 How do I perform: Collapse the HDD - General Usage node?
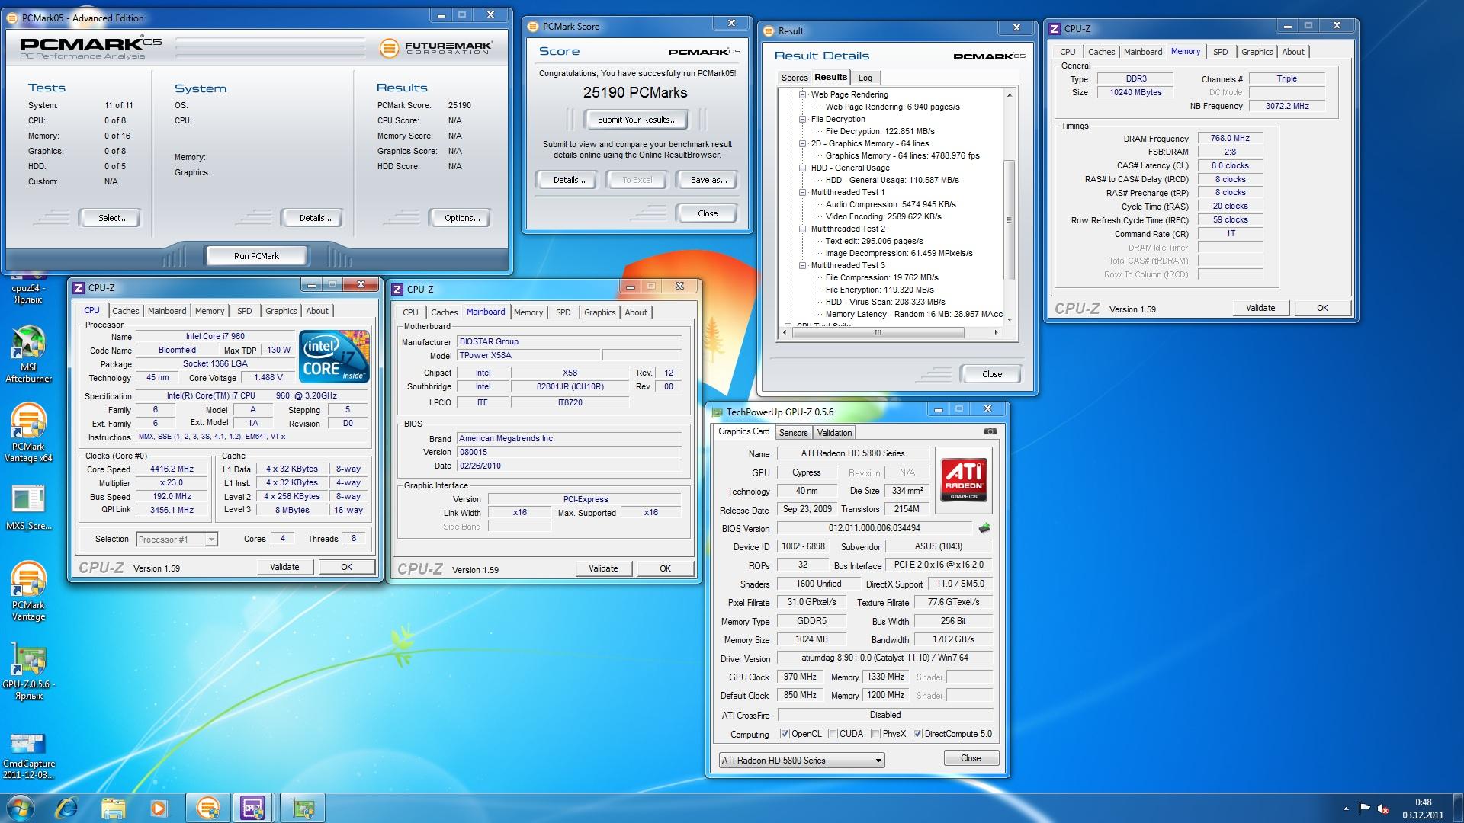(x=802, y=168)
